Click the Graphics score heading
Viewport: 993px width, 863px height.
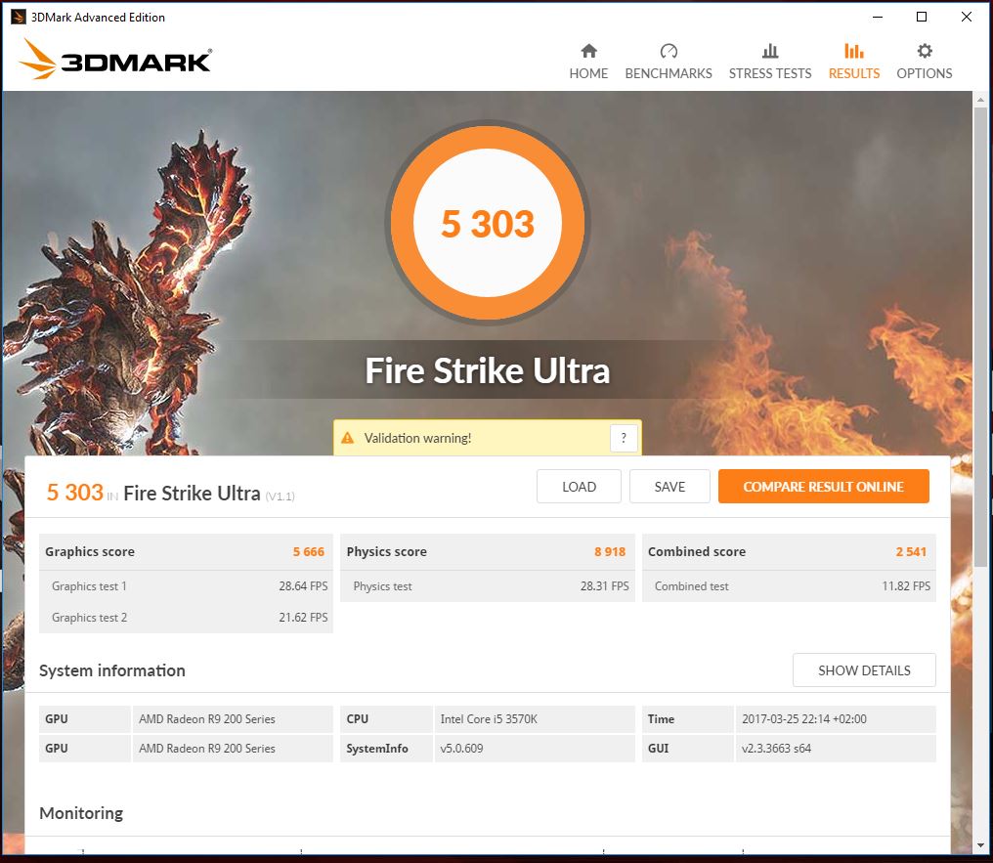point(89,551)
